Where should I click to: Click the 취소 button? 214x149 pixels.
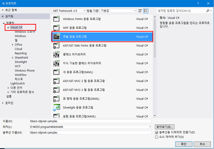coord(202,144)
